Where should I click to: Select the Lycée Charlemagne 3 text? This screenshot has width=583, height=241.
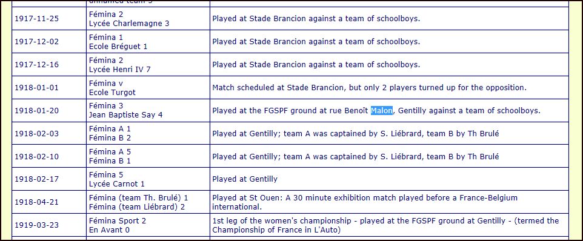tap(129, 24)
